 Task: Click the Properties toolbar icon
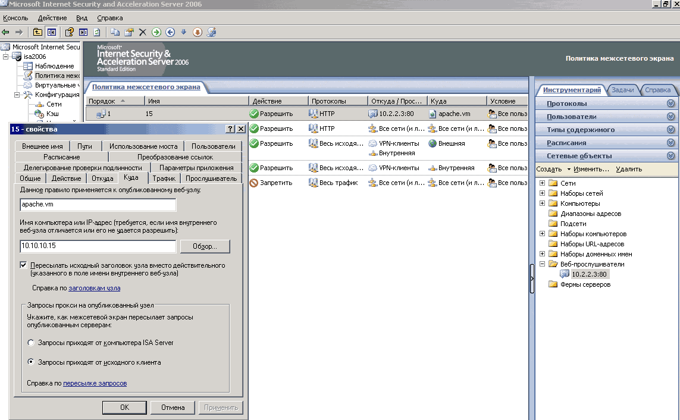(x=129, y=32)
